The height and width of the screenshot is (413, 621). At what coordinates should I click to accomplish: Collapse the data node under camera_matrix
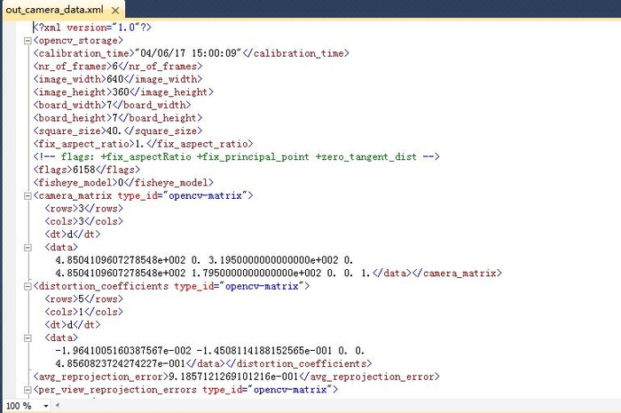coord(29,246)
